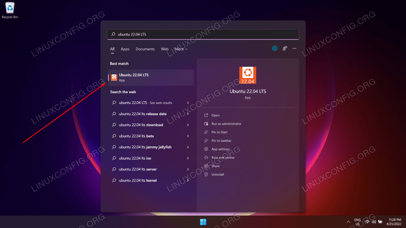The image size is (406, 228).
Task: Choose Pin to Start
Action: coord(220,132)
